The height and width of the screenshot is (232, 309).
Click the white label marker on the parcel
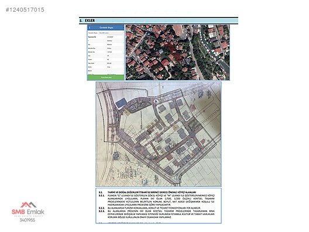tap(174, 52)
